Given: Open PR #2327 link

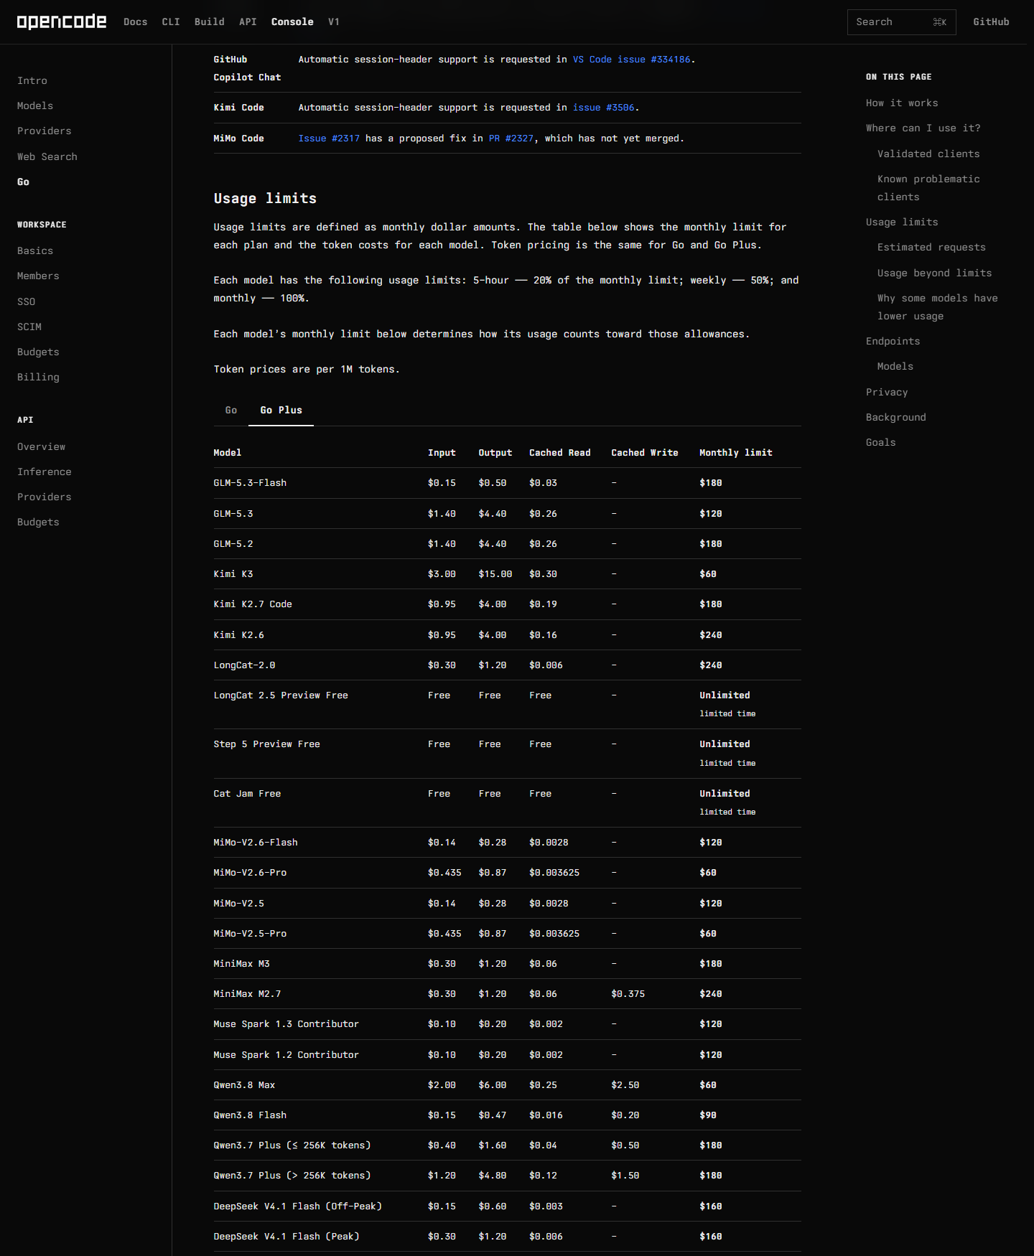Looking at the screenshot, I should coord(511,139).
